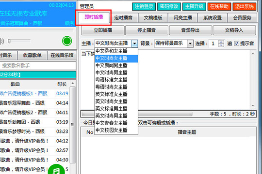Click the 连播 number field
The height and width of the screenshot is (174, 262).
[213, 43]
